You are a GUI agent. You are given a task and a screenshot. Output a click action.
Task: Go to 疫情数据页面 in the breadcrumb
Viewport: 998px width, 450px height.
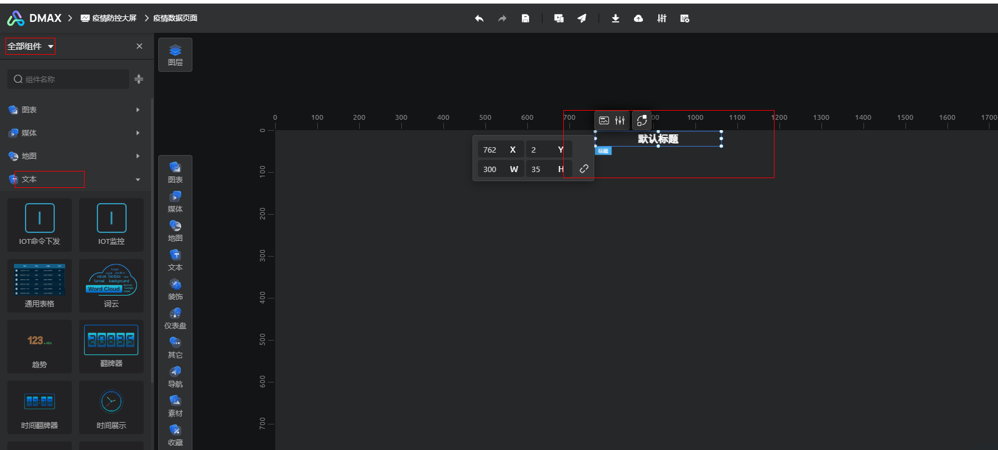(175, 18)
